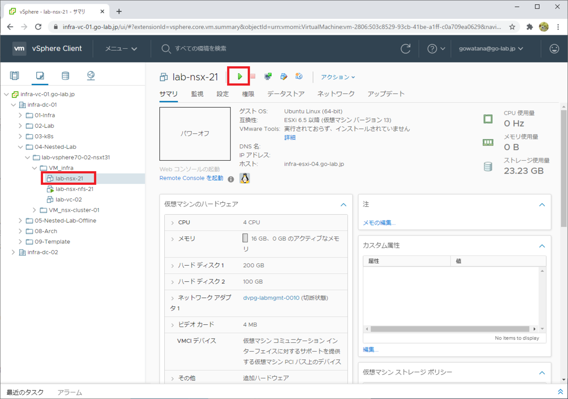This screenshot has height=399, width=568.
Task: Switch to the 監視 tab
Action: pyautogui.click(x=197, y=94)
